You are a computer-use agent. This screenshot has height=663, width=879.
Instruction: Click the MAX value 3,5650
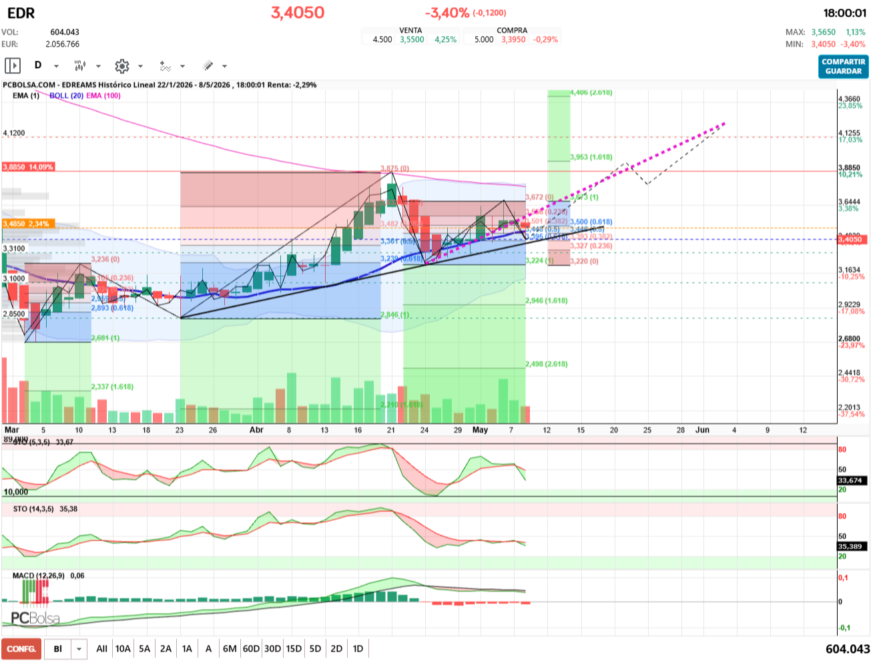[824, 32]
